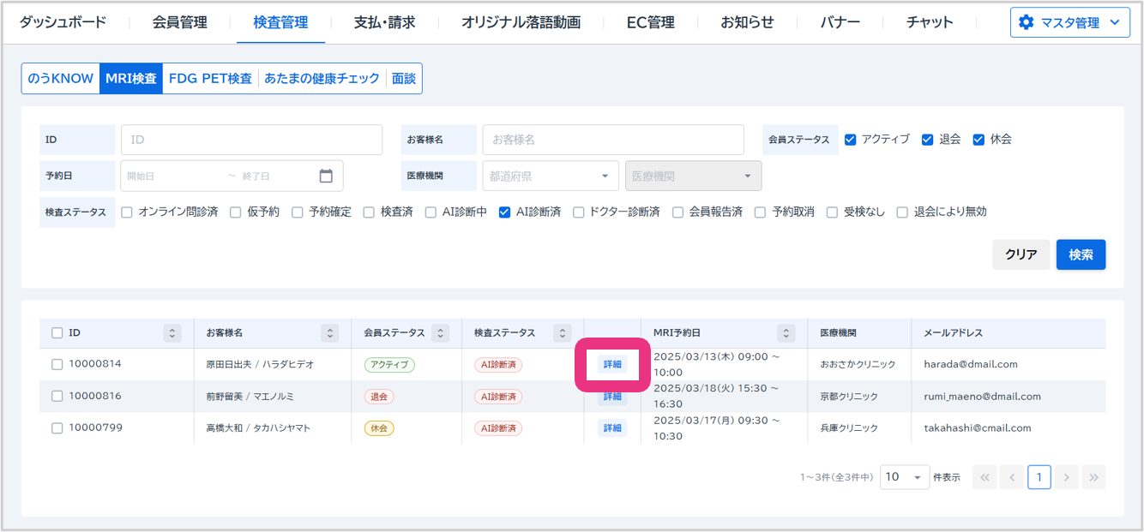Open the 会員管理 menu item
Image resolution: width=1144 pixels, height=532 pixels.
[x=180, y=23]
